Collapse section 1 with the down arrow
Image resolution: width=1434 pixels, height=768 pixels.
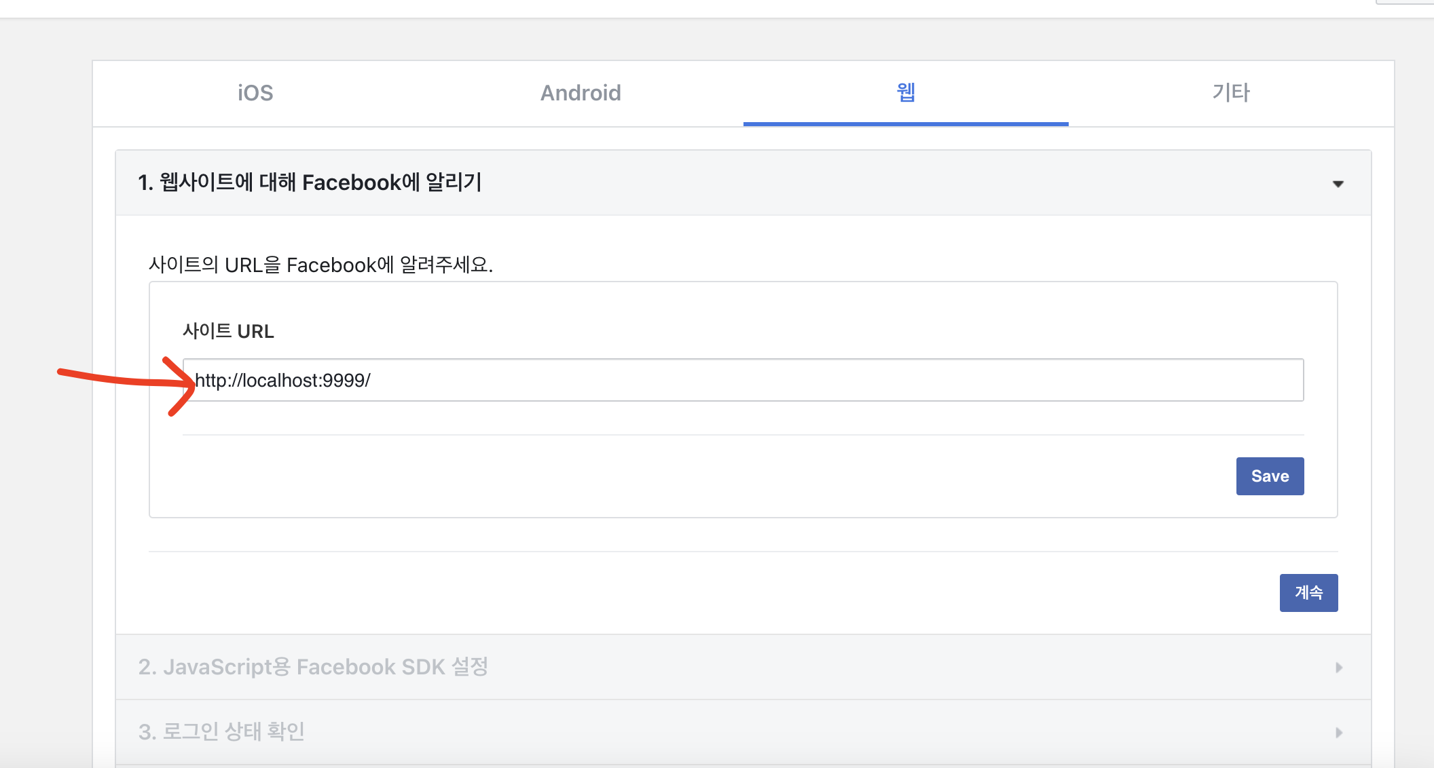tap(1338, 184)
